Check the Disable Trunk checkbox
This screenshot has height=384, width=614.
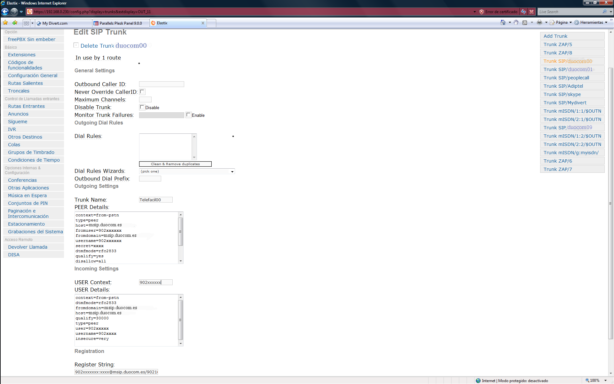pyautogui.click(x=142, y=107)
